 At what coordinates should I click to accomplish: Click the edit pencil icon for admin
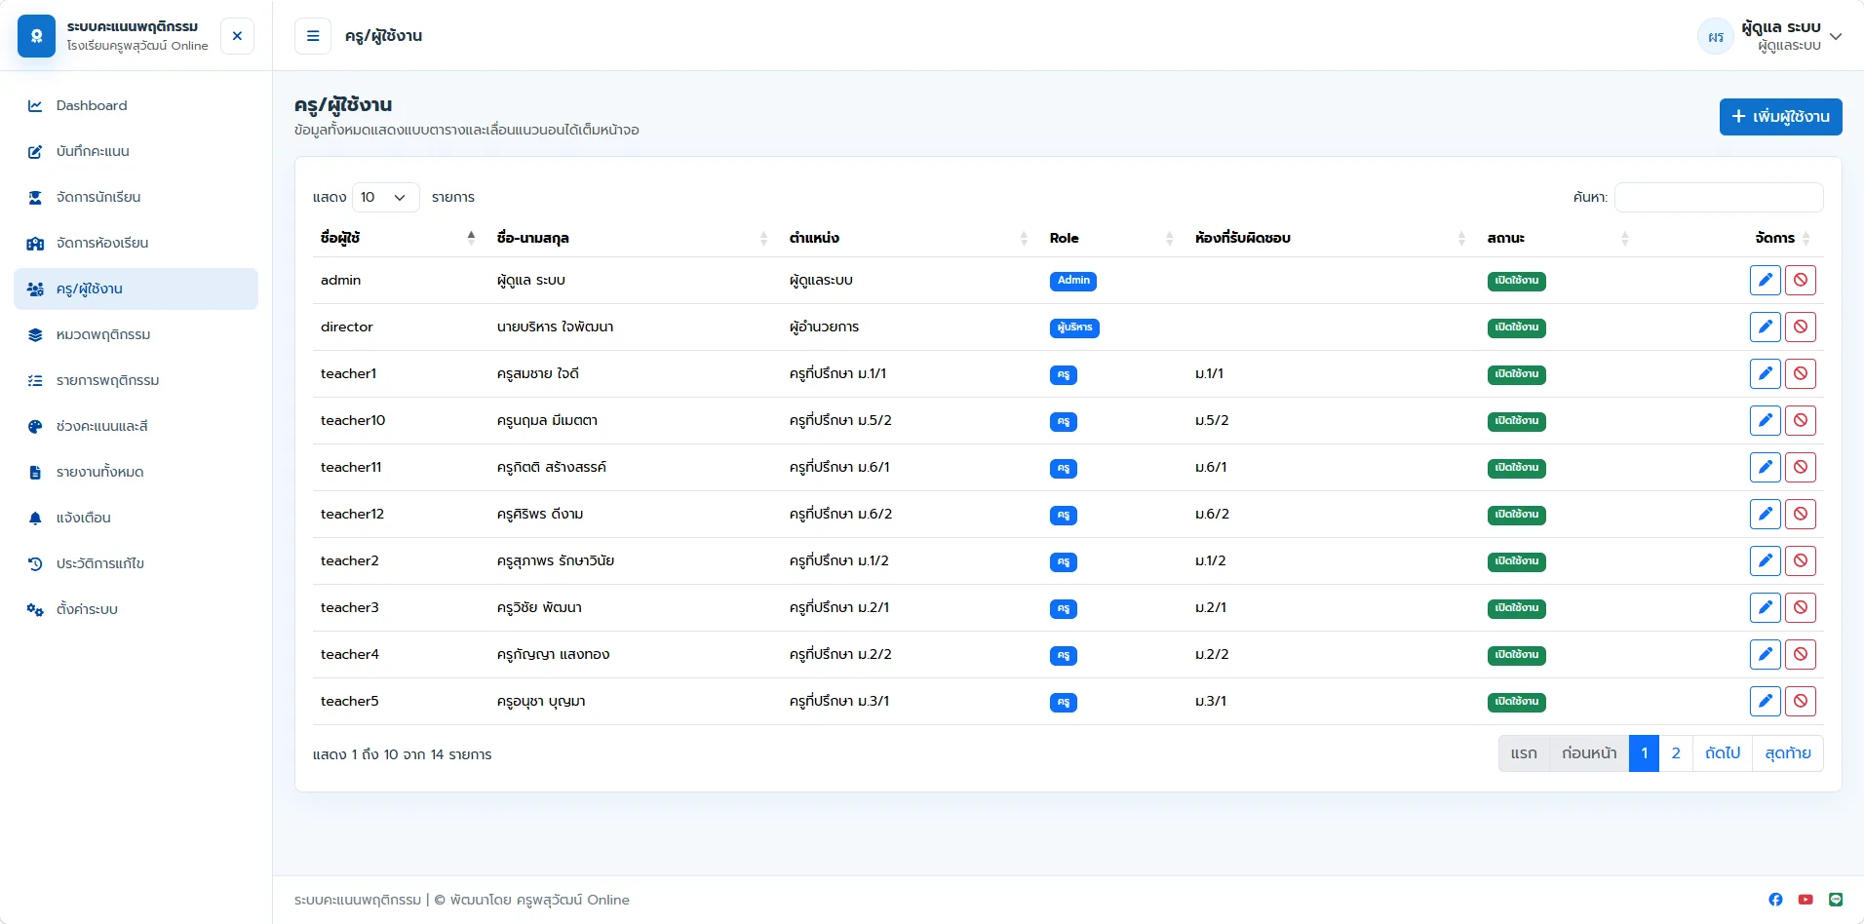point(1765,281)
